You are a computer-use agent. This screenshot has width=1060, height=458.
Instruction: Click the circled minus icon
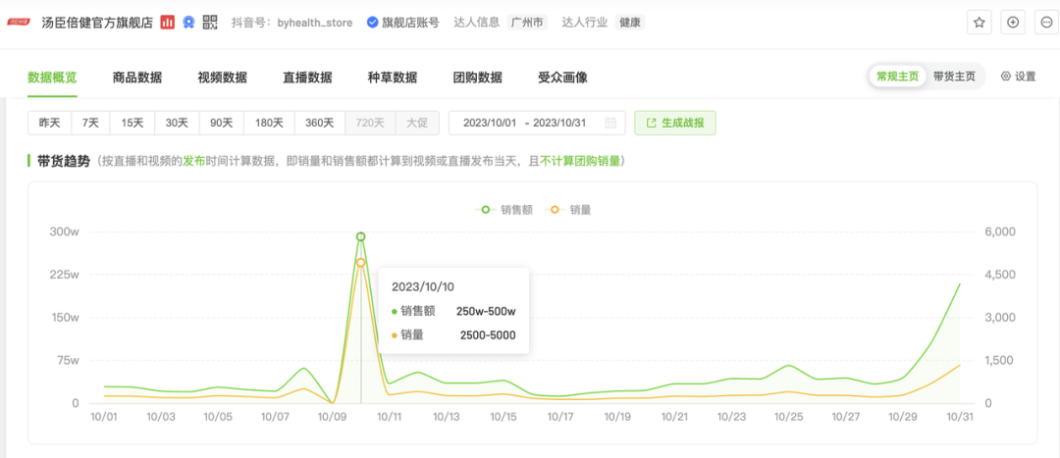[1045, 22]
